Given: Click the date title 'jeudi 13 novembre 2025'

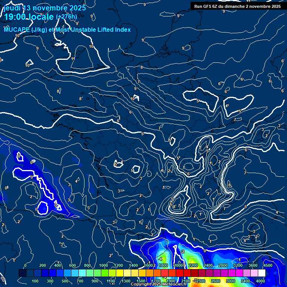Looking at the screenshot, I should coord(45,8).
